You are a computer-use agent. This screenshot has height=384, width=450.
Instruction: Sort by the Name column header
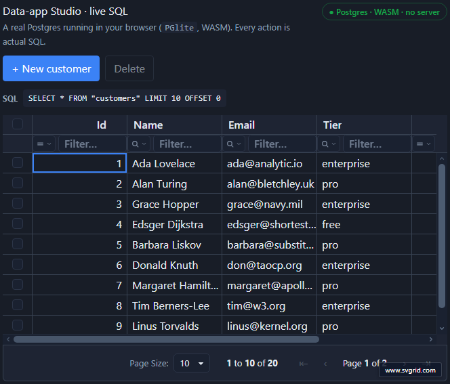tap(174, 125)
